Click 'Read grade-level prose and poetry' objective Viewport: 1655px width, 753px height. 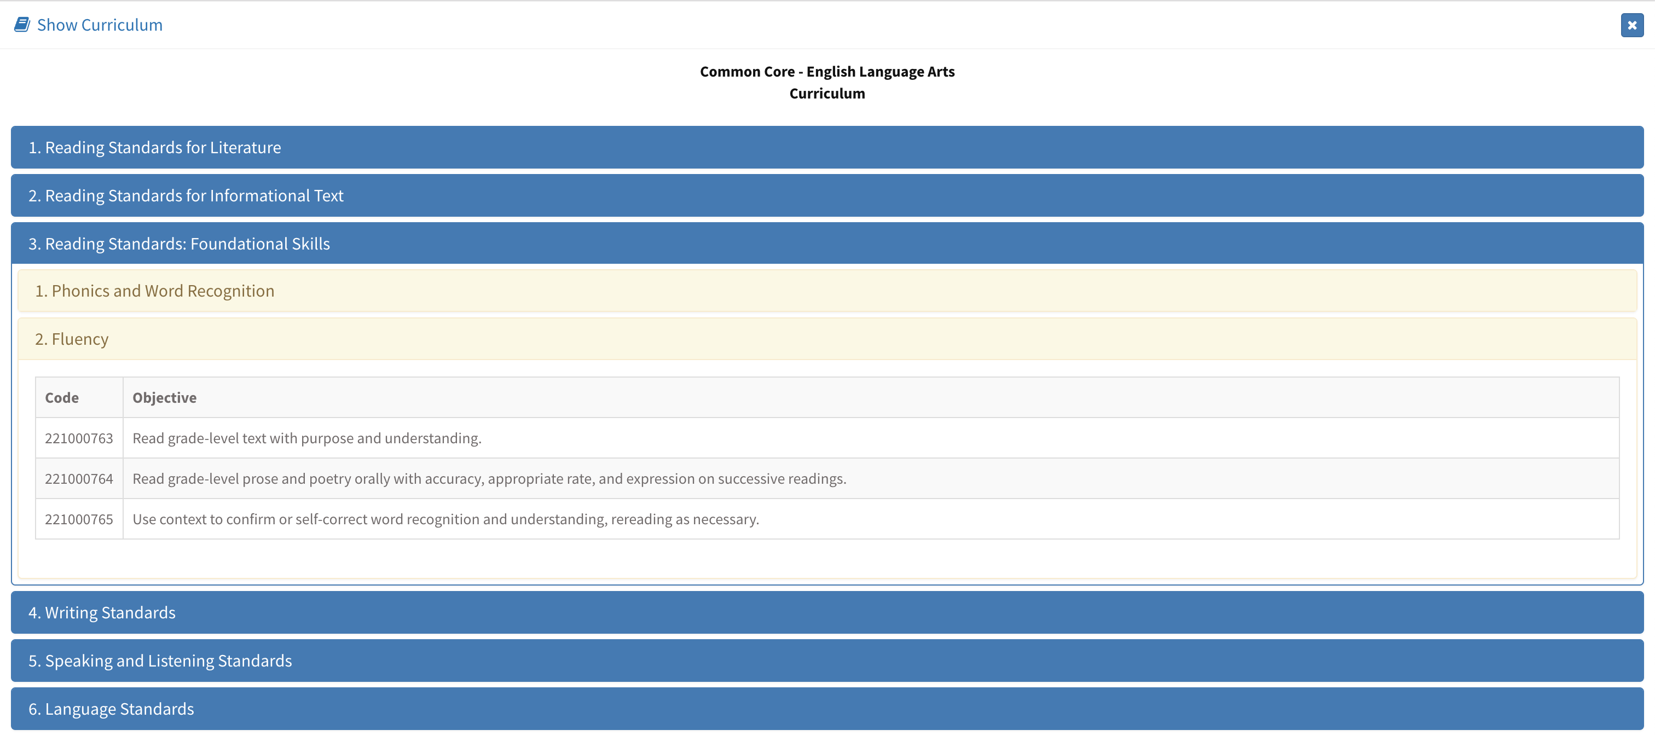coord(489,479)
